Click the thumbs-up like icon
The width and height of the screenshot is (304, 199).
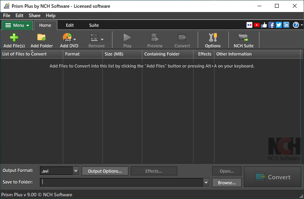click(264, 25)
